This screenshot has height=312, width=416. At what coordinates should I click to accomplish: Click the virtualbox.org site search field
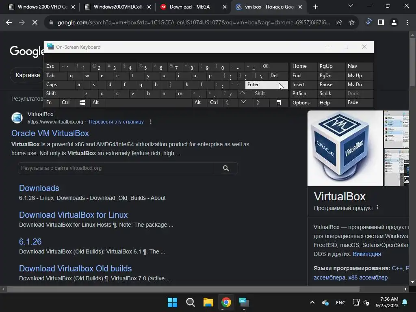tap(116, 168)
